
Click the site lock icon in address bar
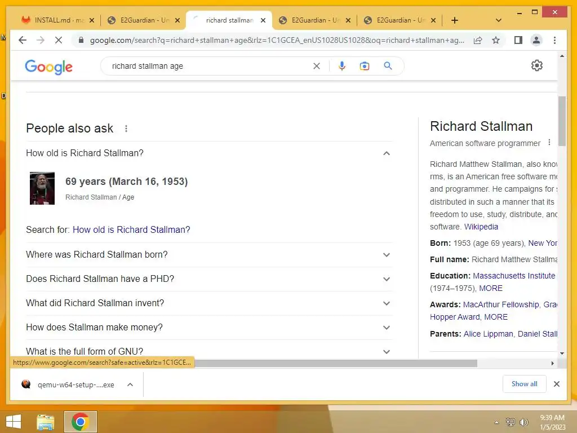point(81,40)
